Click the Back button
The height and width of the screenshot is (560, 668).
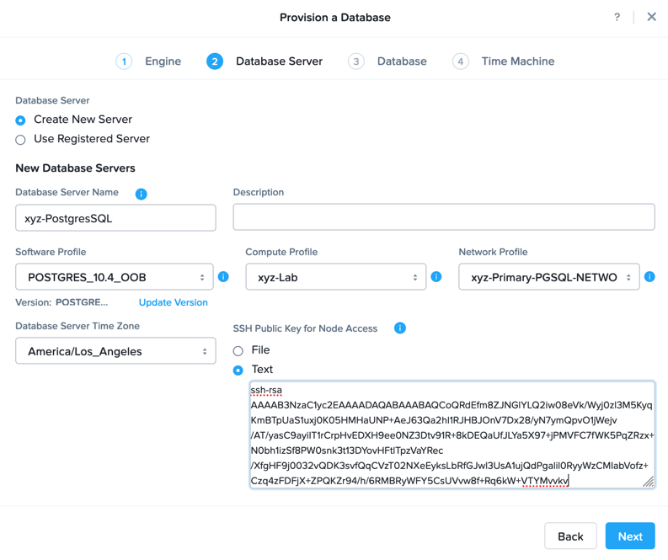coord(570,536)
